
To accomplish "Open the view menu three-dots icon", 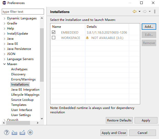I will pyautogui.click(x=155, y=11).
